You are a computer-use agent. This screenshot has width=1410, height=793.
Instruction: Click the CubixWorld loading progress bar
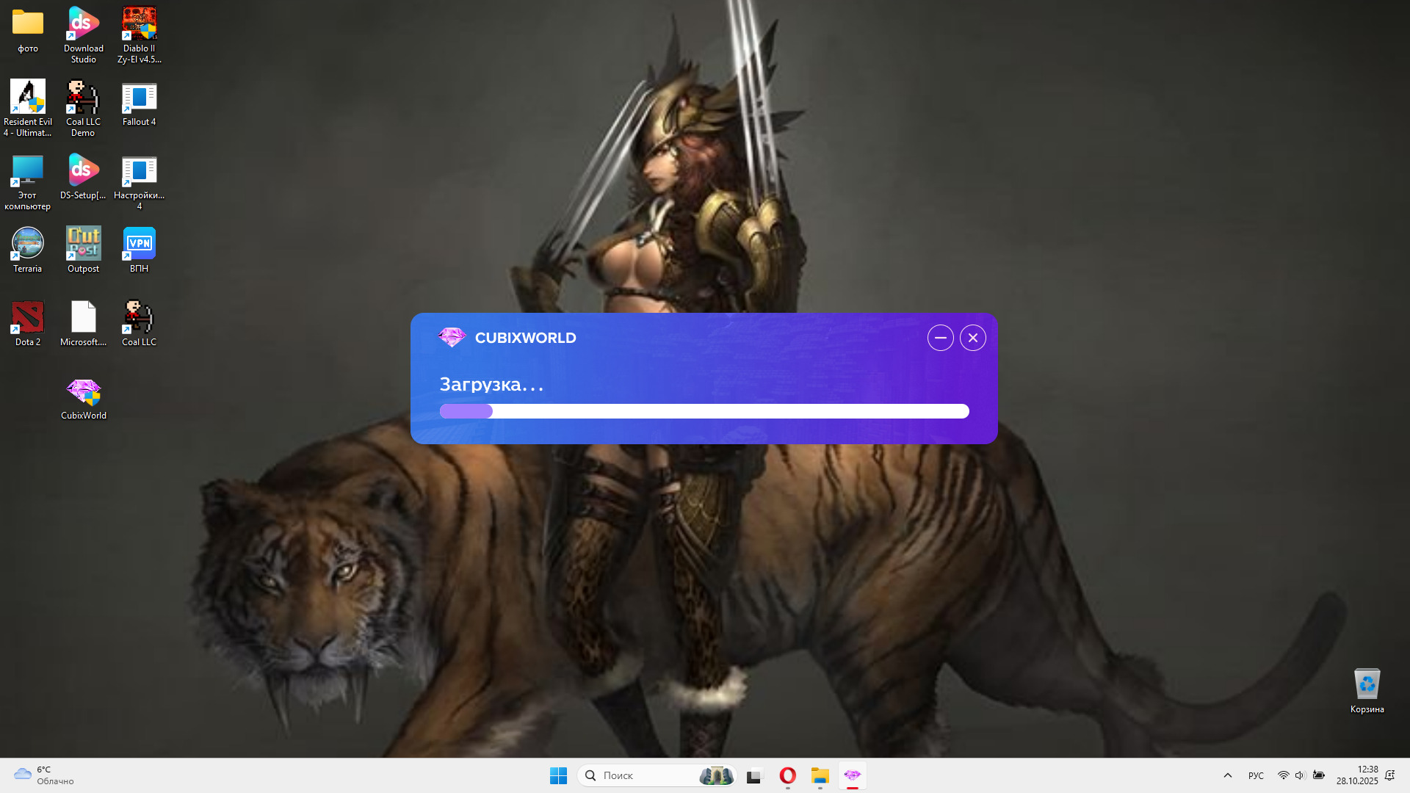pos(704,411)
